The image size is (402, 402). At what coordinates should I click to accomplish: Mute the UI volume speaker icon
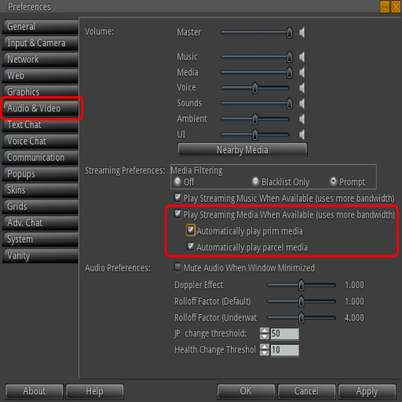click(x=302, y=134)
